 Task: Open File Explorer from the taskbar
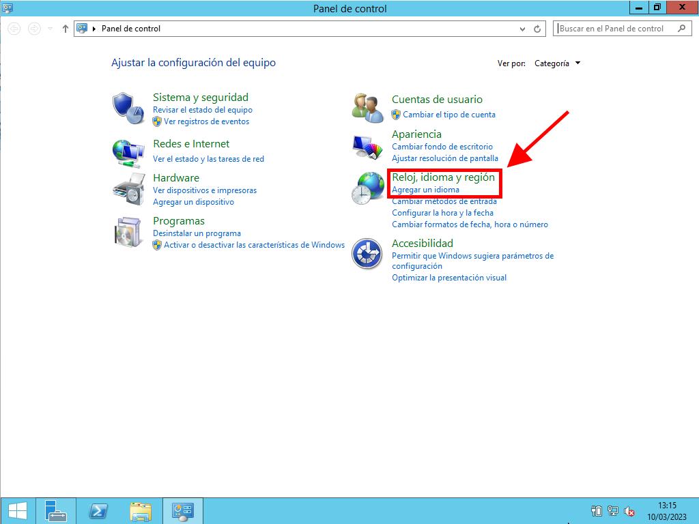[x=140, y=510]
